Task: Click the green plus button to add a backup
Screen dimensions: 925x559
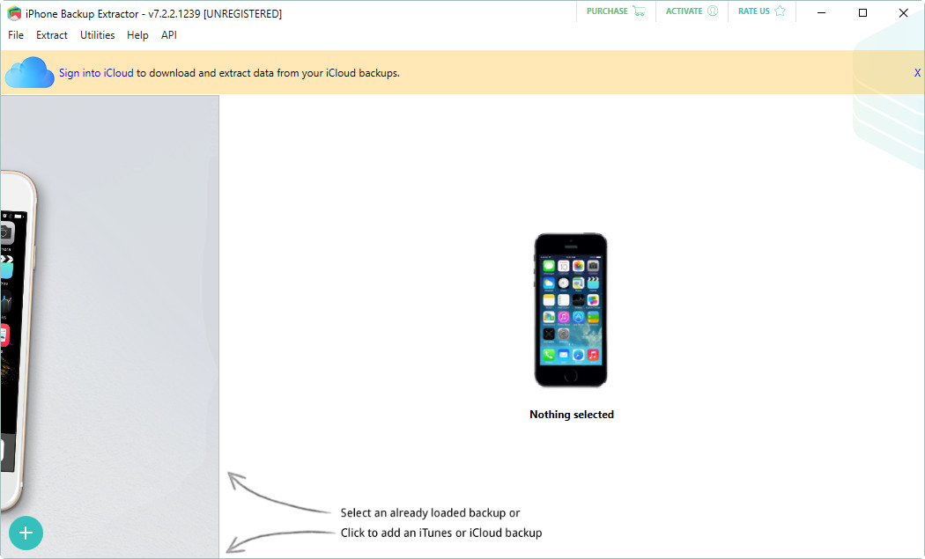Action: (26, 533)
